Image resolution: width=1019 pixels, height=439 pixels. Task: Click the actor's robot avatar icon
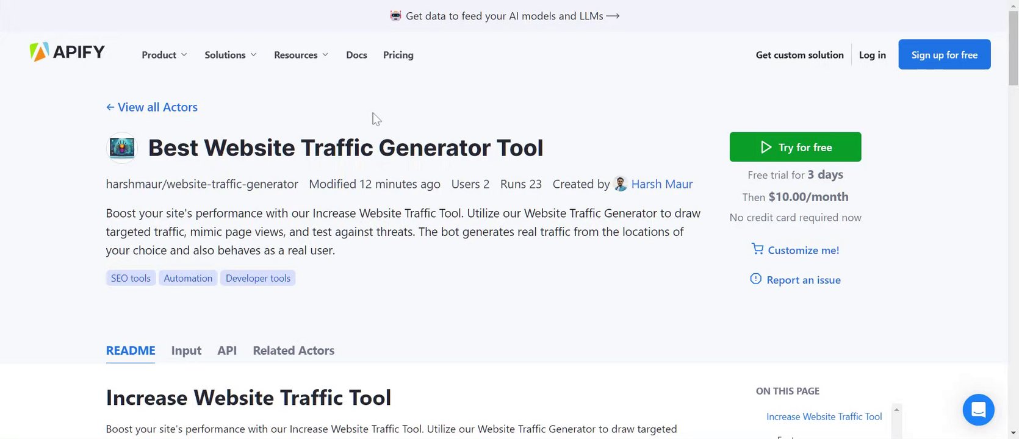(x=122, y=148)
